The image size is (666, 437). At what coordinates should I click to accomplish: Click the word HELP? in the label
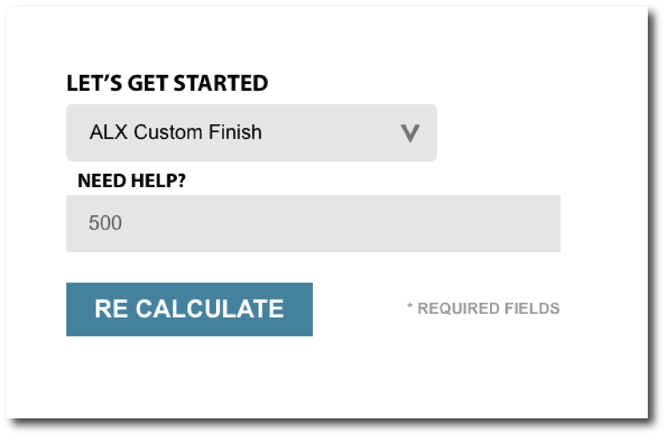[158, 181]
